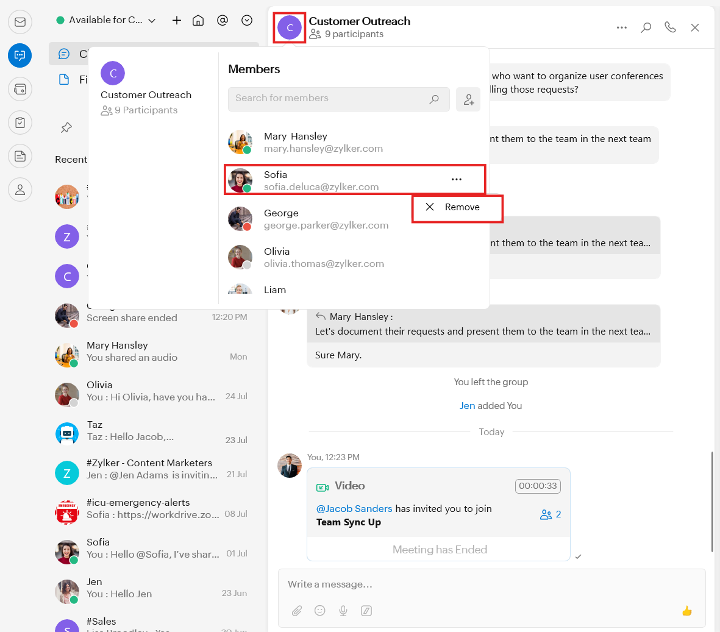The image size is (720, 632).
Task: Click the add member icon
Action: (468, 99)
